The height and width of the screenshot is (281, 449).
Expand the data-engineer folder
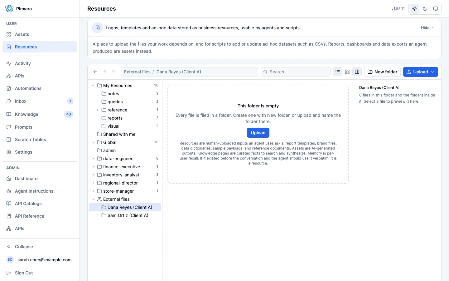coord(93,159)
